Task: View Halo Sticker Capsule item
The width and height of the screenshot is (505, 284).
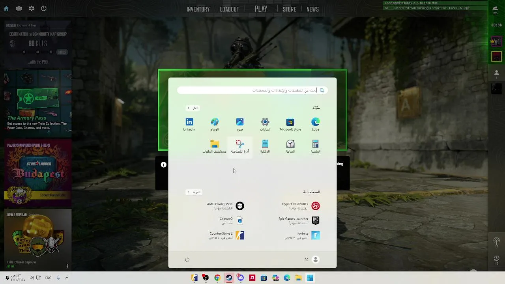Action: pos(38,239)
